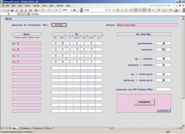The width and height of the screenshot is (185, 134).
Task: Click the Excel document icon in the menu bar
Action: click(x=3, y=6)
